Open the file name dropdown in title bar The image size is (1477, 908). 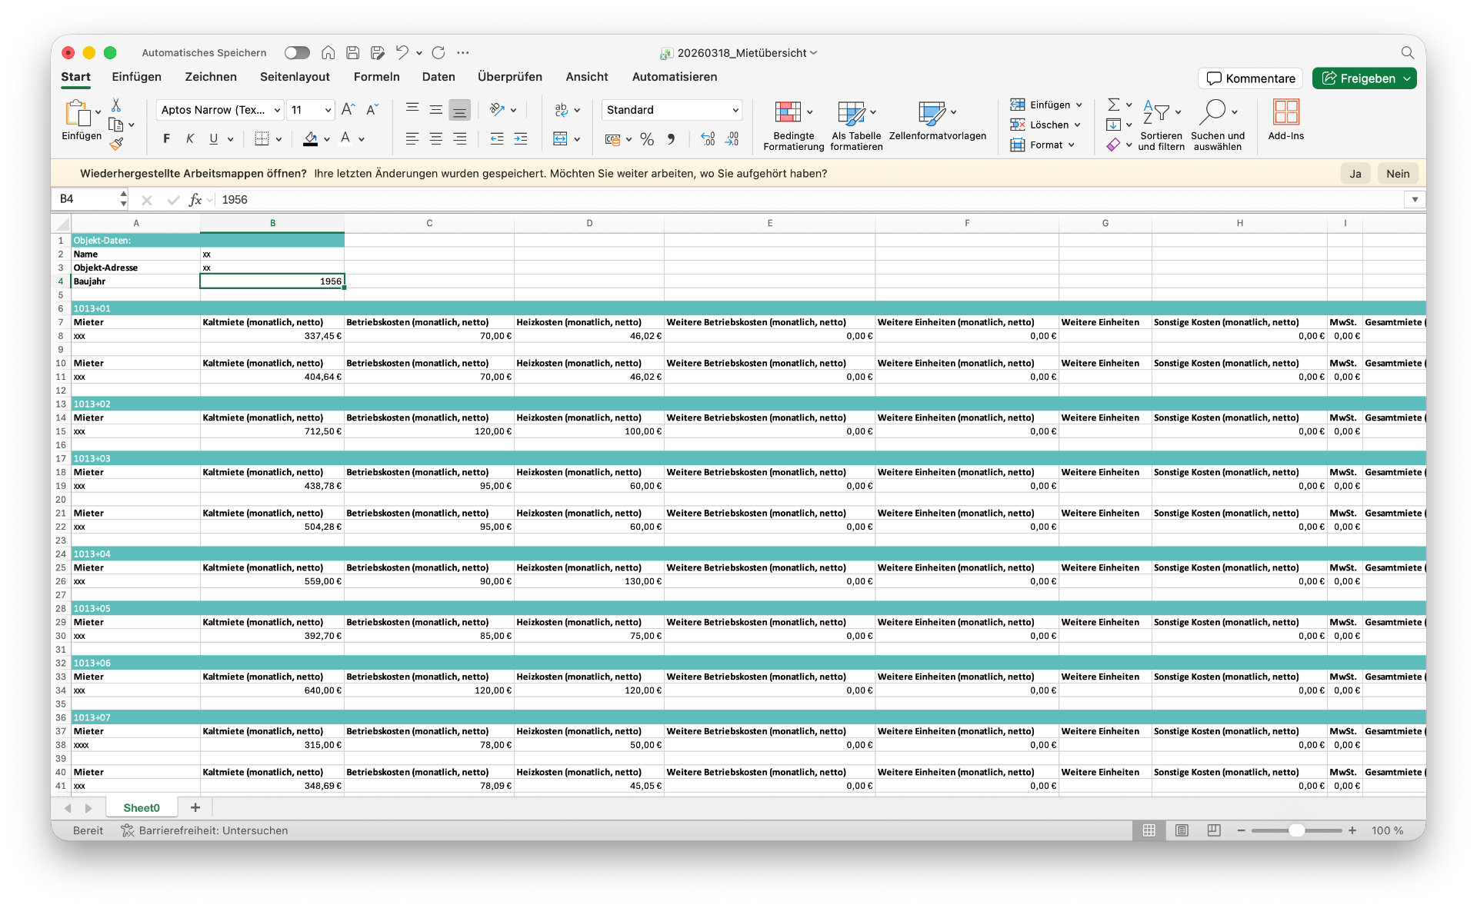click(814, 53)
